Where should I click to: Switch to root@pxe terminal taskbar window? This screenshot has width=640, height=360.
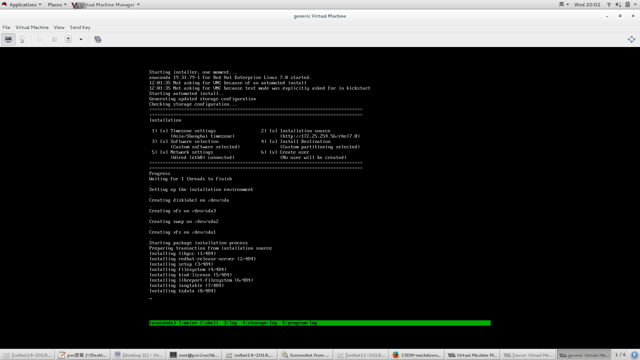(x=194, y=355)
